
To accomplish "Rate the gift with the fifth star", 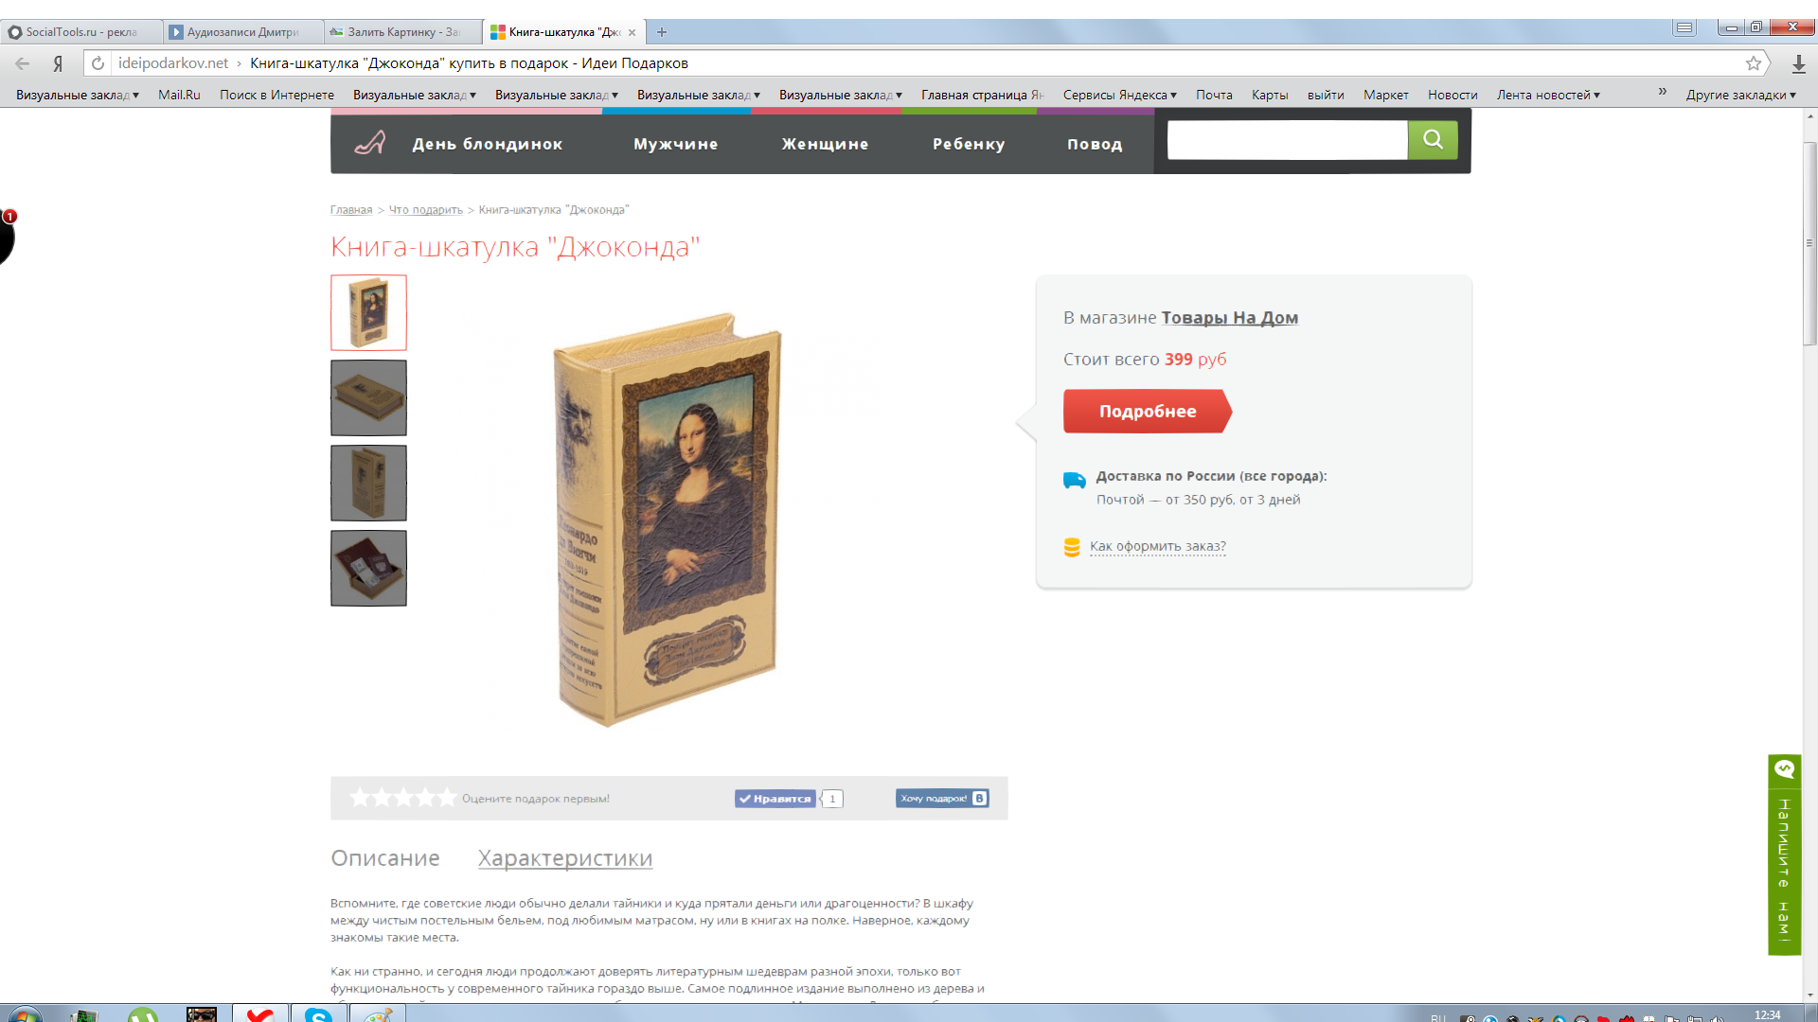I will (x=447, y=799).
